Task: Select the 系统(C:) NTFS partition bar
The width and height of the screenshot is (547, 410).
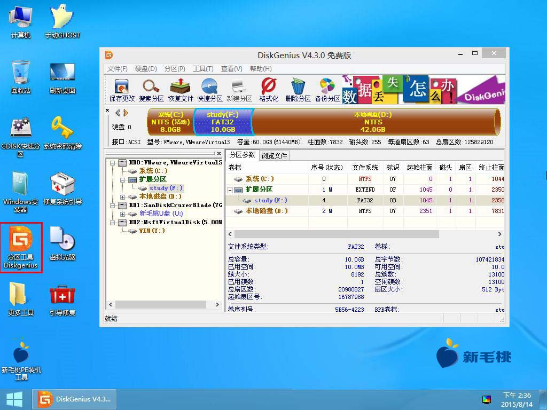Action: click(x=170, y=122)
